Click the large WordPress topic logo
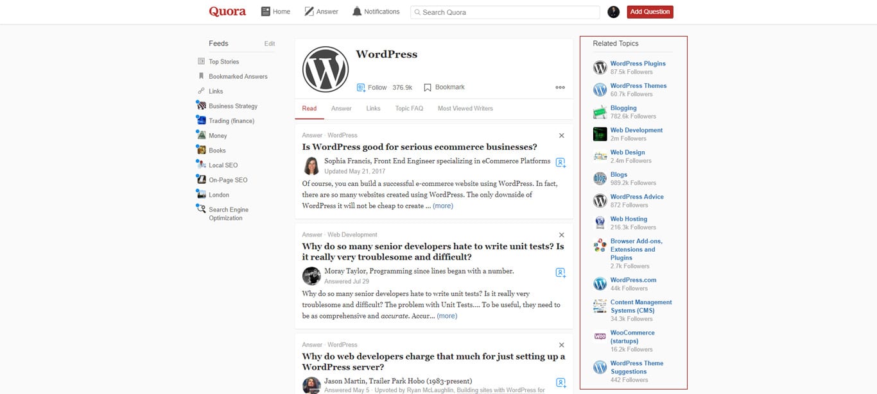The image size is (877, 394). (326, 69)
